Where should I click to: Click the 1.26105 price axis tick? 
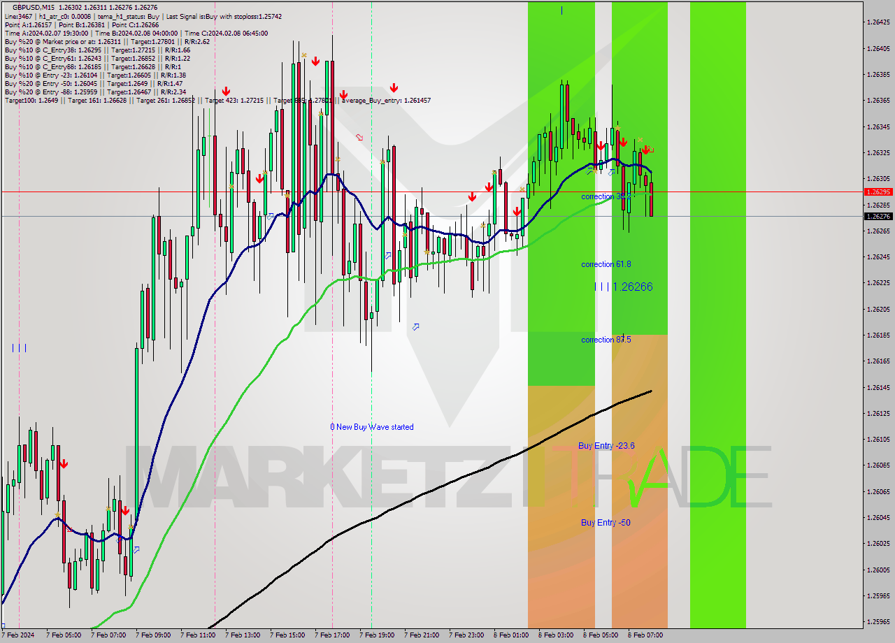click(878, 439)
